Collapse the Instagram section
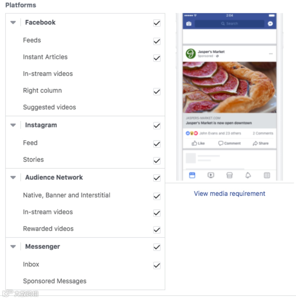This screenshot has height=299, width=296. (13, 125)
